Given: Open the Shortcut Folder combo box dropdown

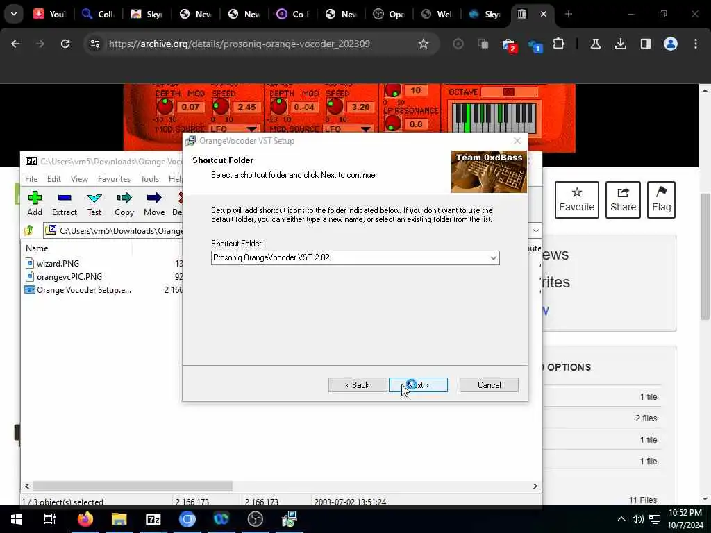Looking at the screenshot, I should pyautogui.click(x=493, y=258).
